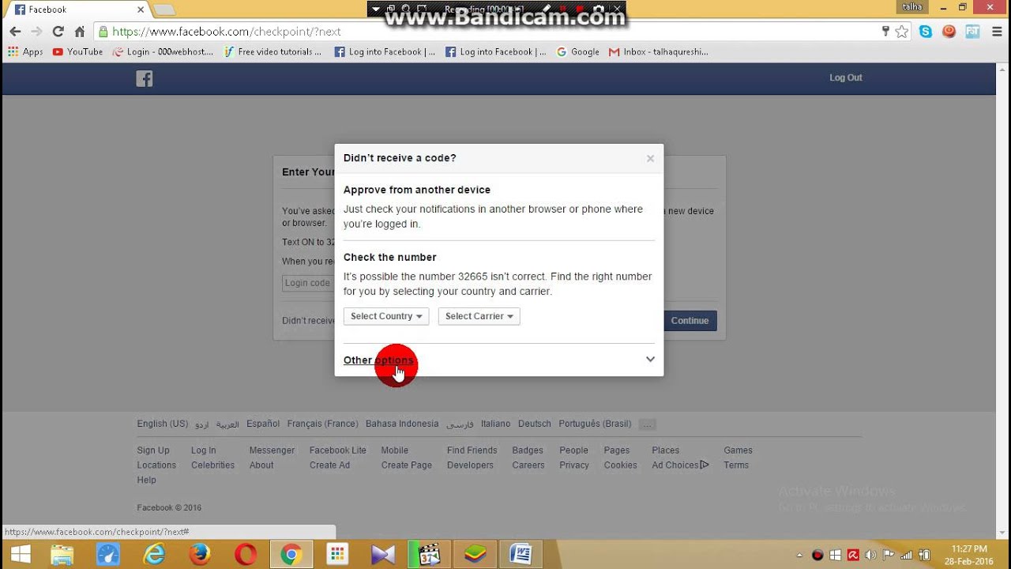Viewport: 1011px width, 569px height.
Task: Switch language to Español
Action: tap(263, 424)
